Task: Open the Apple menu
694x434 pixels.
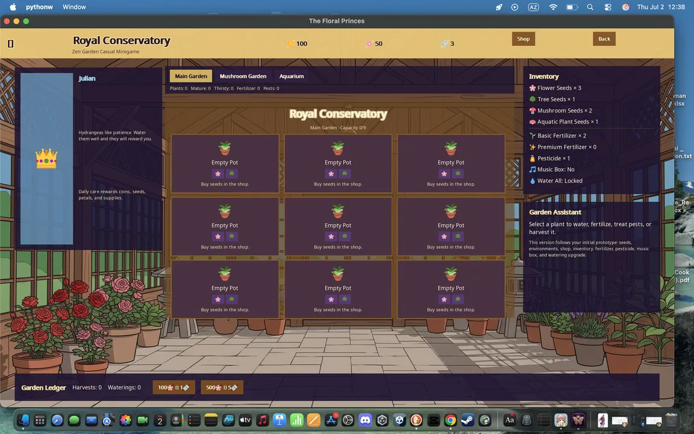Action: (13, 7)
